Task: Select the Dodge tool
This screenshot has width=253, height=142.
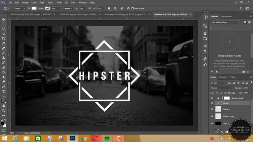Action: [4, 82]
